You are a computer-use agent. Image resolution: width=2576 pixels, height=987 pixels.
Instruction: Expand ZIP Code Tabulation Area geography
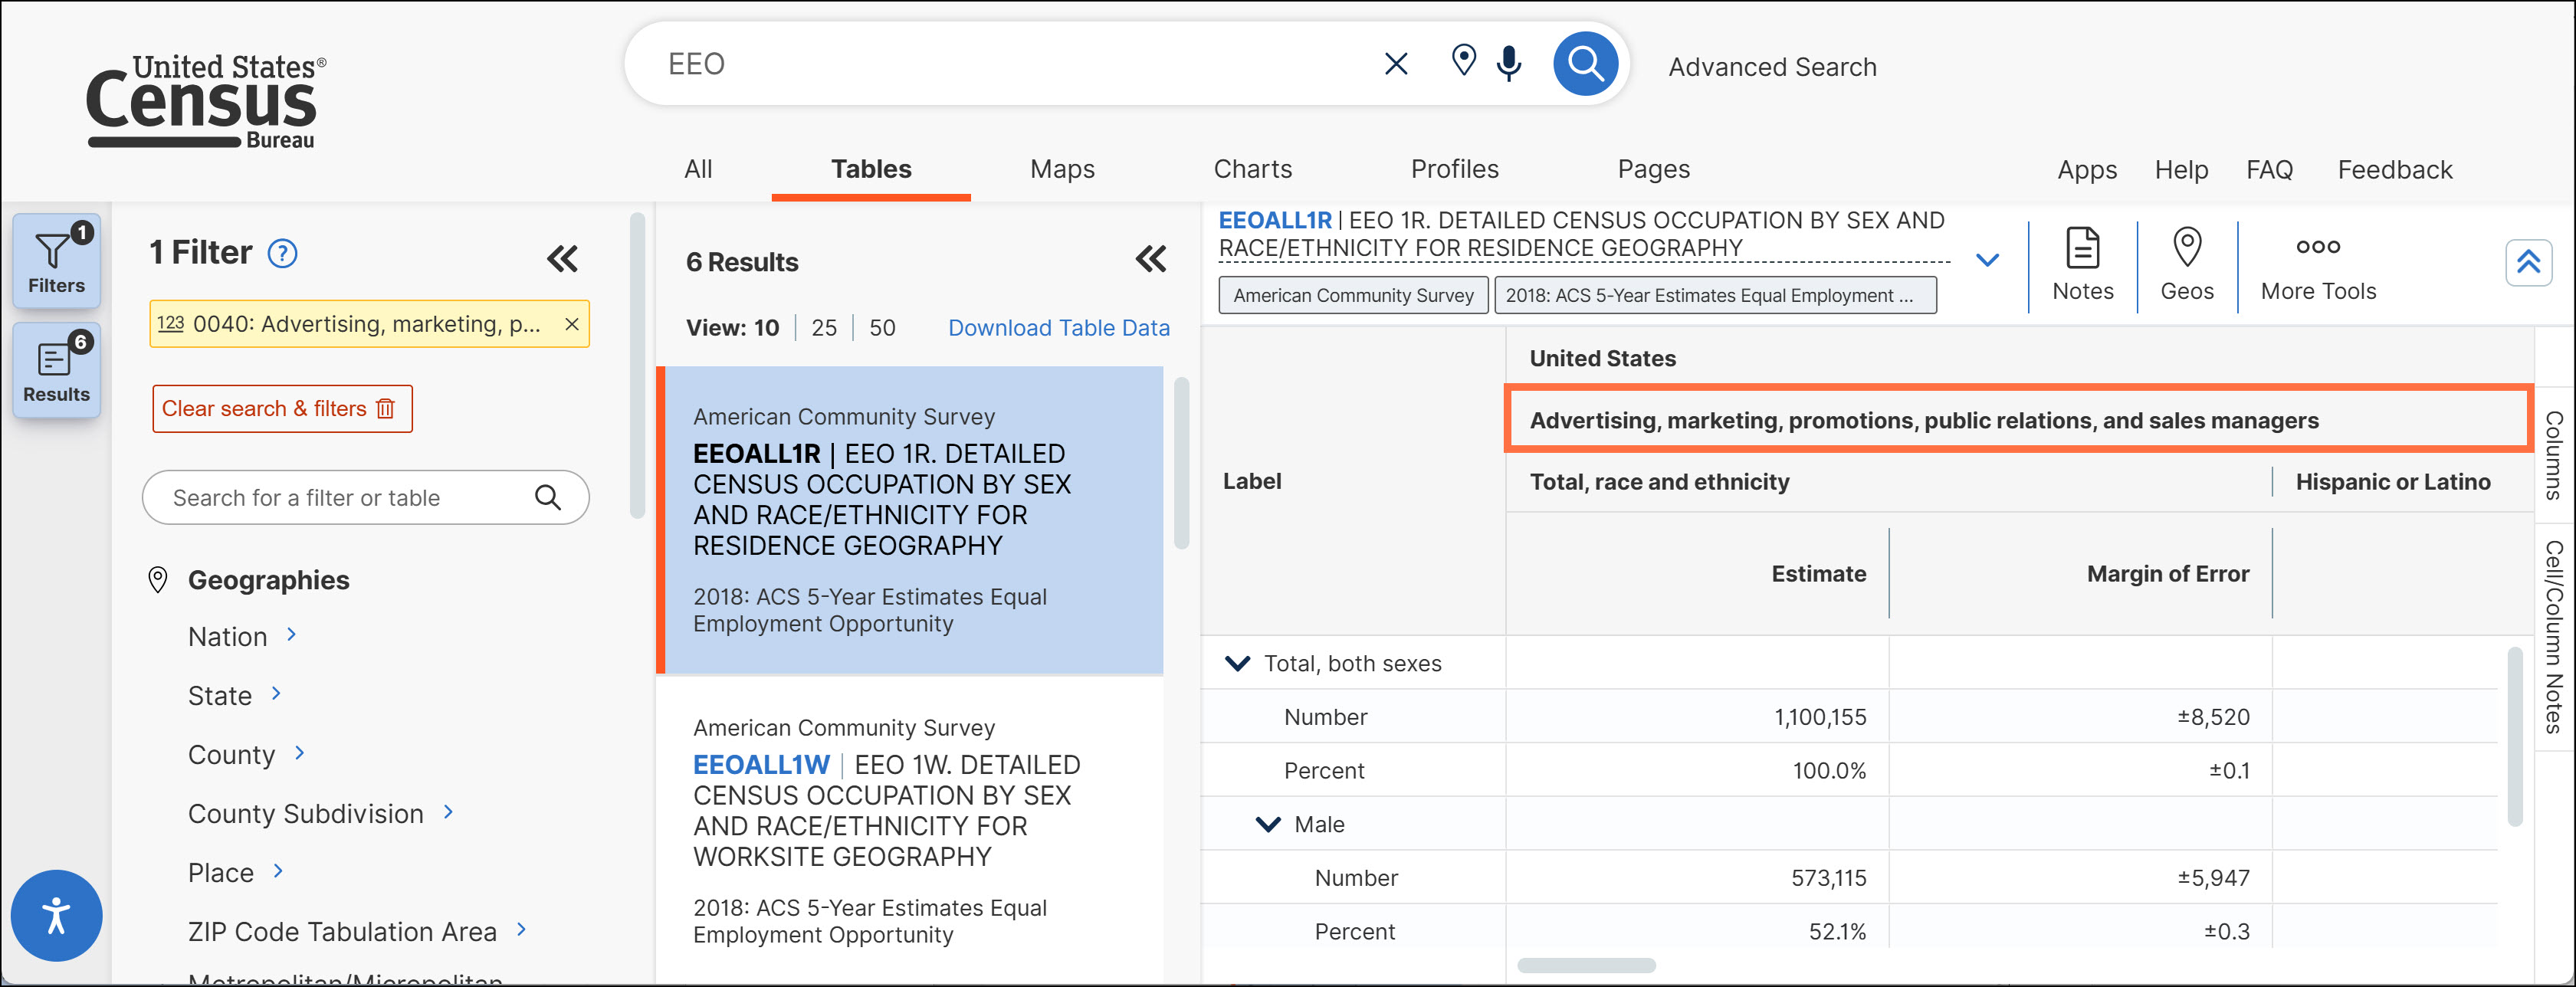[521, 930]
